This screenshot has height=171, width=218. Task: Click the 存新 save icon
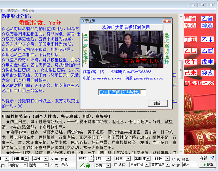[x=212, y=158]
